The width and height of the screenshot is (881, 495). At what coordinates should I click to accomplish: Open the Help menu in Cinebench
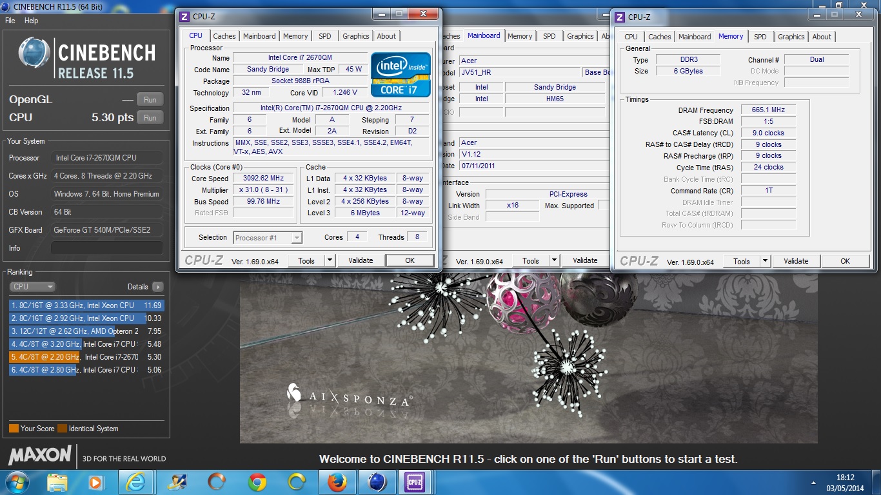(32, 21)
